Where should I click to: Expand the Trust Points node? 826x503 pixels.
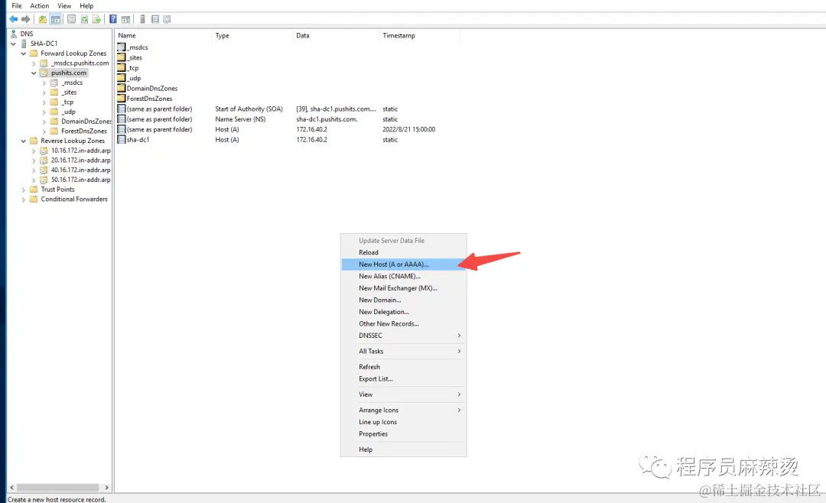24,190
